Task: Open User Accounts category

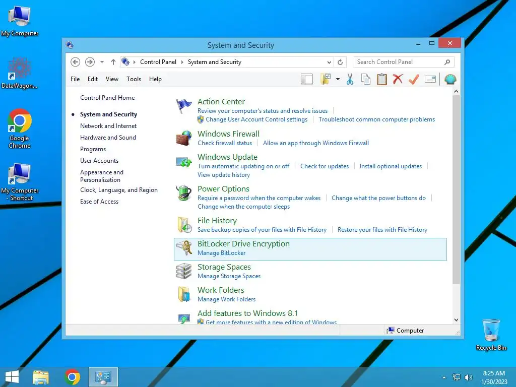Action: 99,161
